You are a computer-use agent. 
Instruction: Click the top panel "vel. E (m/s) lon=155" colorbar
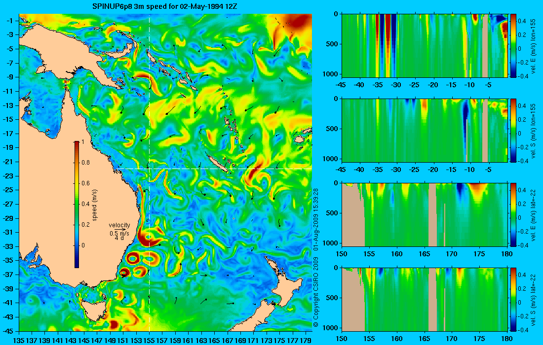coord(513,46)
